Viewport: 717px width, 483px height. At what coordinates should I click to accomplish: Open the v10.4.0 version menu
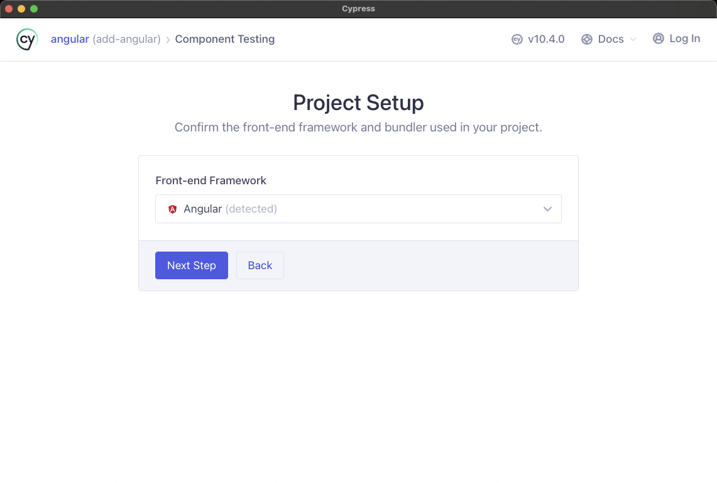point(545,39)
